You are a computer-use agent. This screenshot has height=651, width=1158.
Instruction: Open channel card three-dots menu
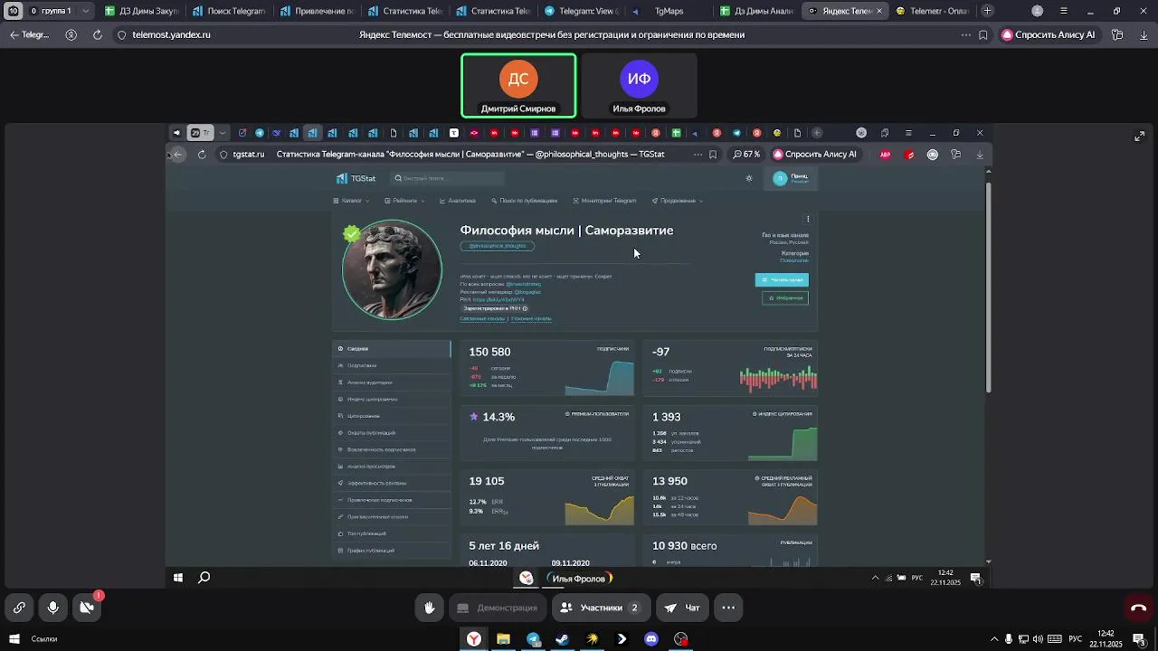coord(808,219)
